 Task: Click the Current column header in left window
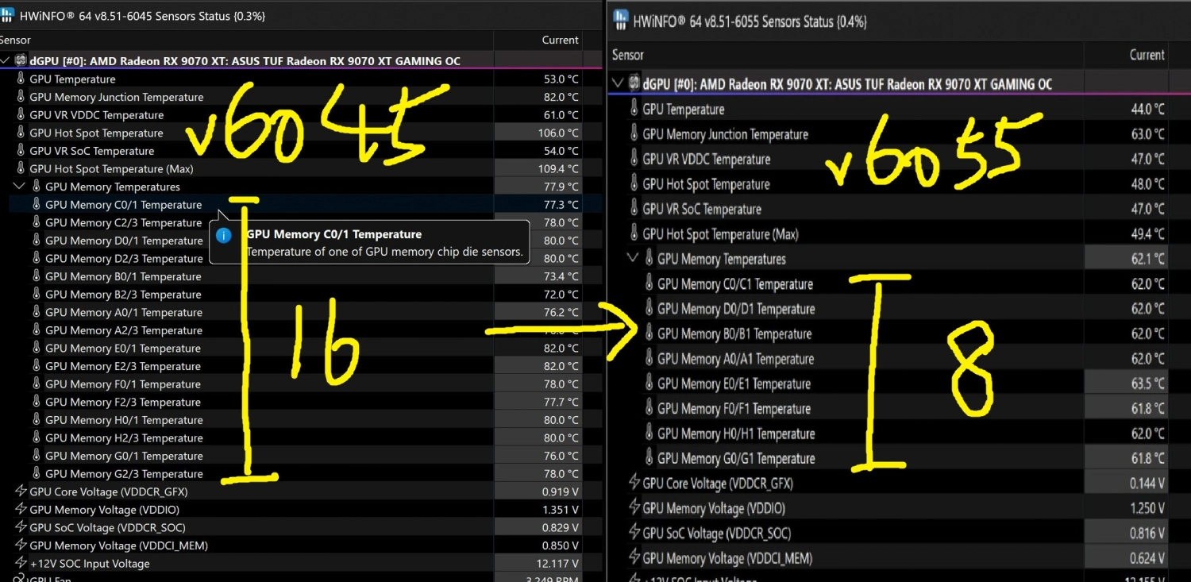click(x=561, y=40)
